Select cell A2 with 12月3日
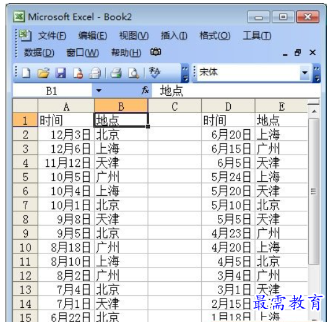This screenshot has width=328, height=322. (66, 134)
